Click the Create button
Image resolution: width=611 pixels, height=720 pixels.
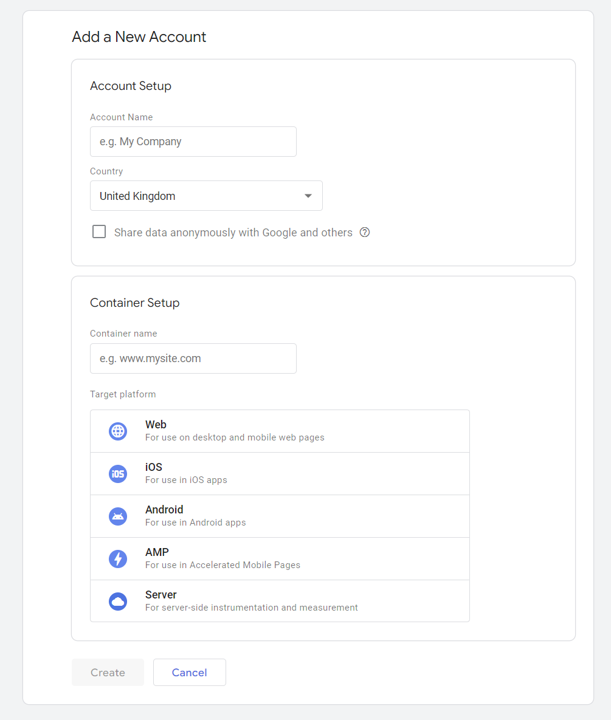(108, 672)
